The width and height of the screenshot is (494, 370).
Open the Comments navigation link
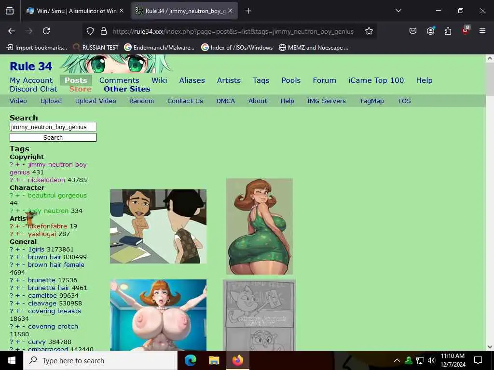click(x=119, y=80)
